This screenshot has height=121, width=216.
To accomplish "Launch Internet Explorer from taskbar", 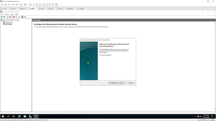I will point(19,116).
